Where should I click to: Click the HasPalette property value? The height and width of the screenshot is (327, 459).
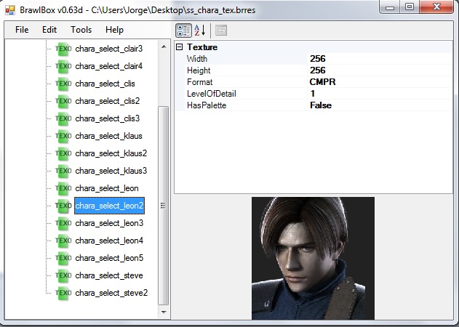click(321, 105)
